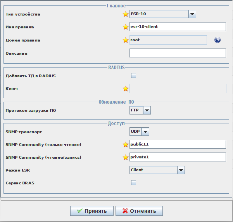Open the Client ESR mode dropdown
The width and height of the screenshot is (233, 222).
[181, 170]
